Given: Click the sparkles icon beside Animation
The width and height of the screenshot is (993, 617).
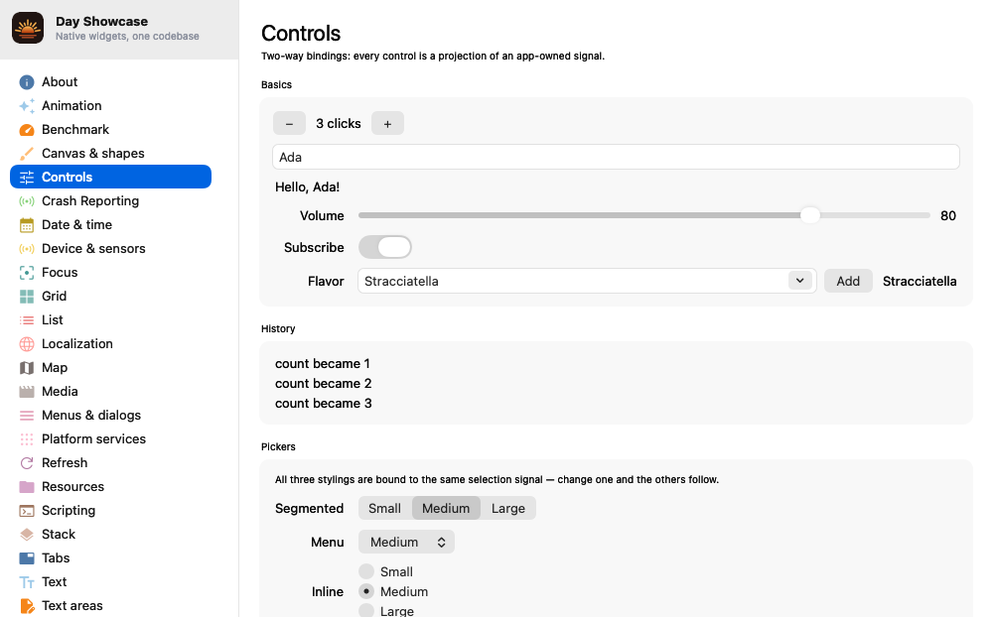Looking at the screenshot, I should (27, 106).
